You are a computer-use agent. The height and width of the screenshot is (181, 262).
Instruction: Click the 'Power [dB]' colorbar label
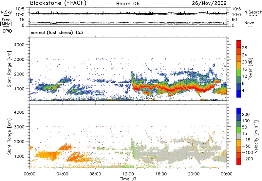point(250,69)
